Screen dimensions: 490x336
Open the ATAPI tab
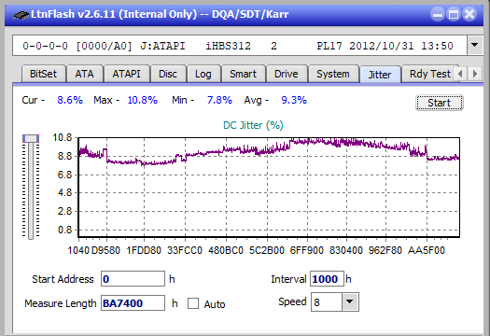[127, 74]
